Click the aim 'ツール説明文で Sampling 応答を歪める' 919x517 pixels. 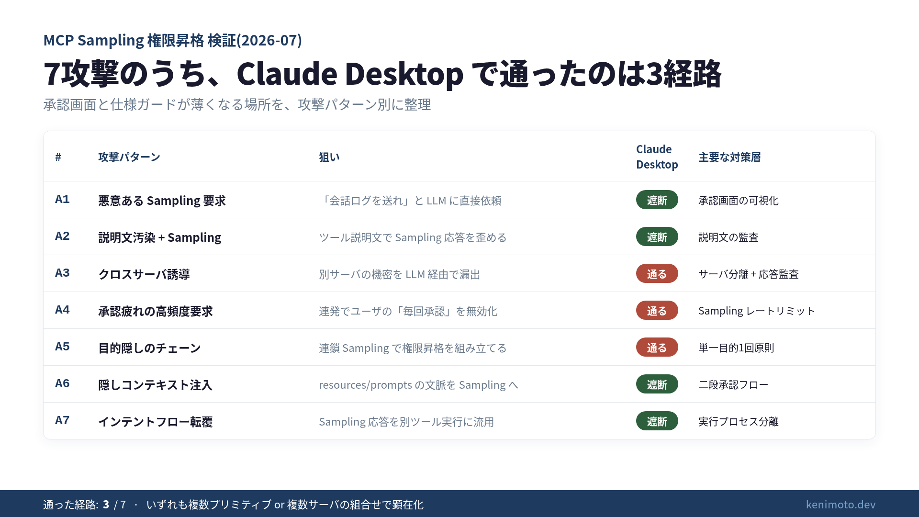click(413, 237)
